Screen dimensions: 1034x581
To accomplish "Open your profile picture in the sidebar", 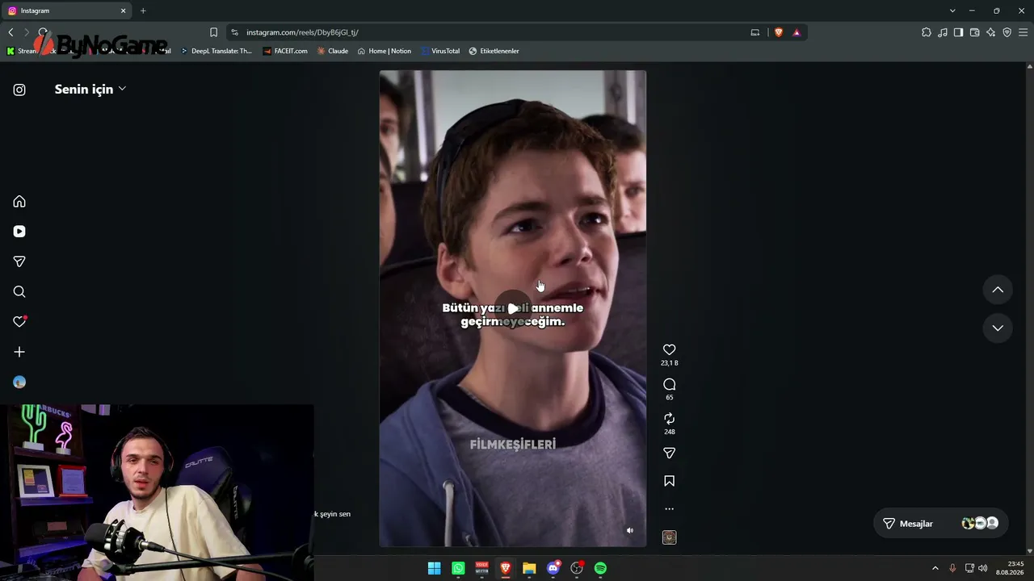I will click(19, 382).
